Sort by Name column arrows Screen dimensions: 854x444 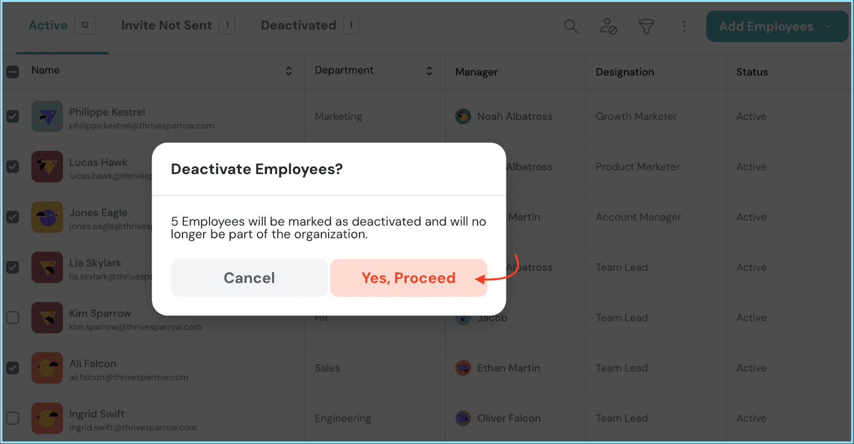pos(289,71)
